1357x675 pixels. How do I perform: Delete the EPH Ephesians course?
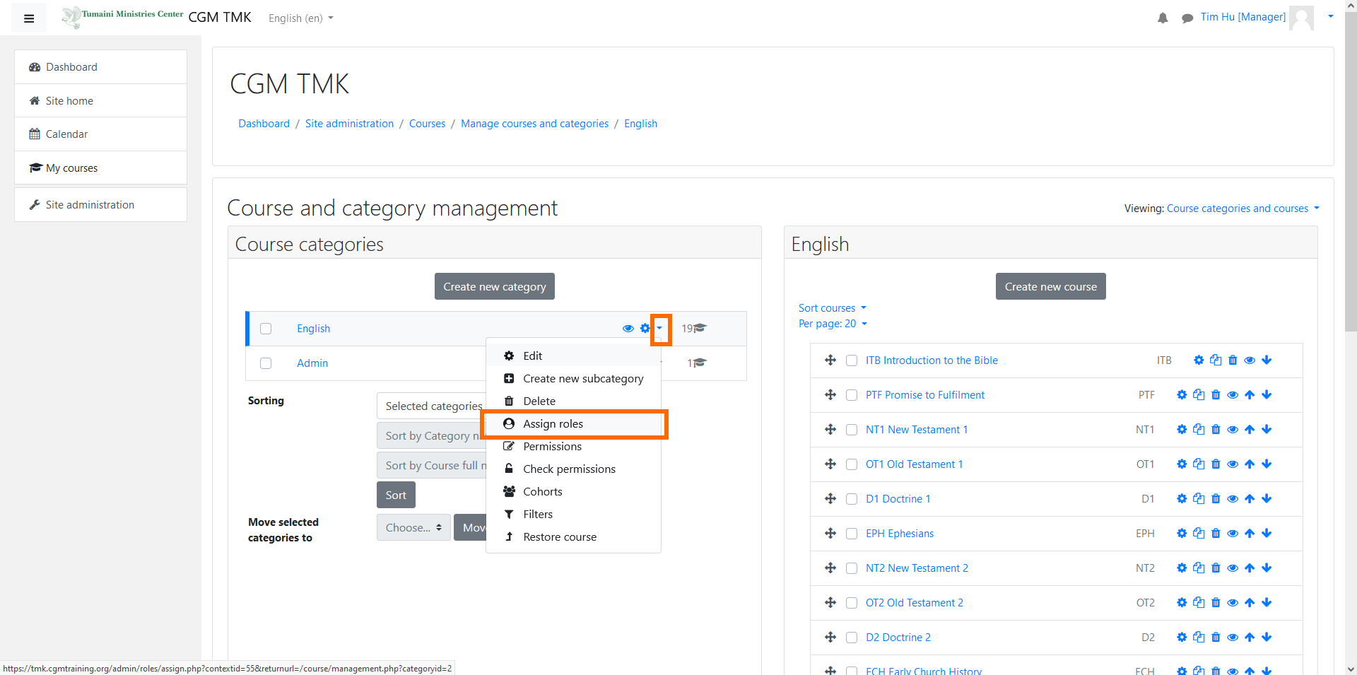1216,534
